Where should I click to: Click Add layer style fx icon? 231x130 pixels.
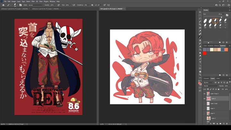coord(211,124)
